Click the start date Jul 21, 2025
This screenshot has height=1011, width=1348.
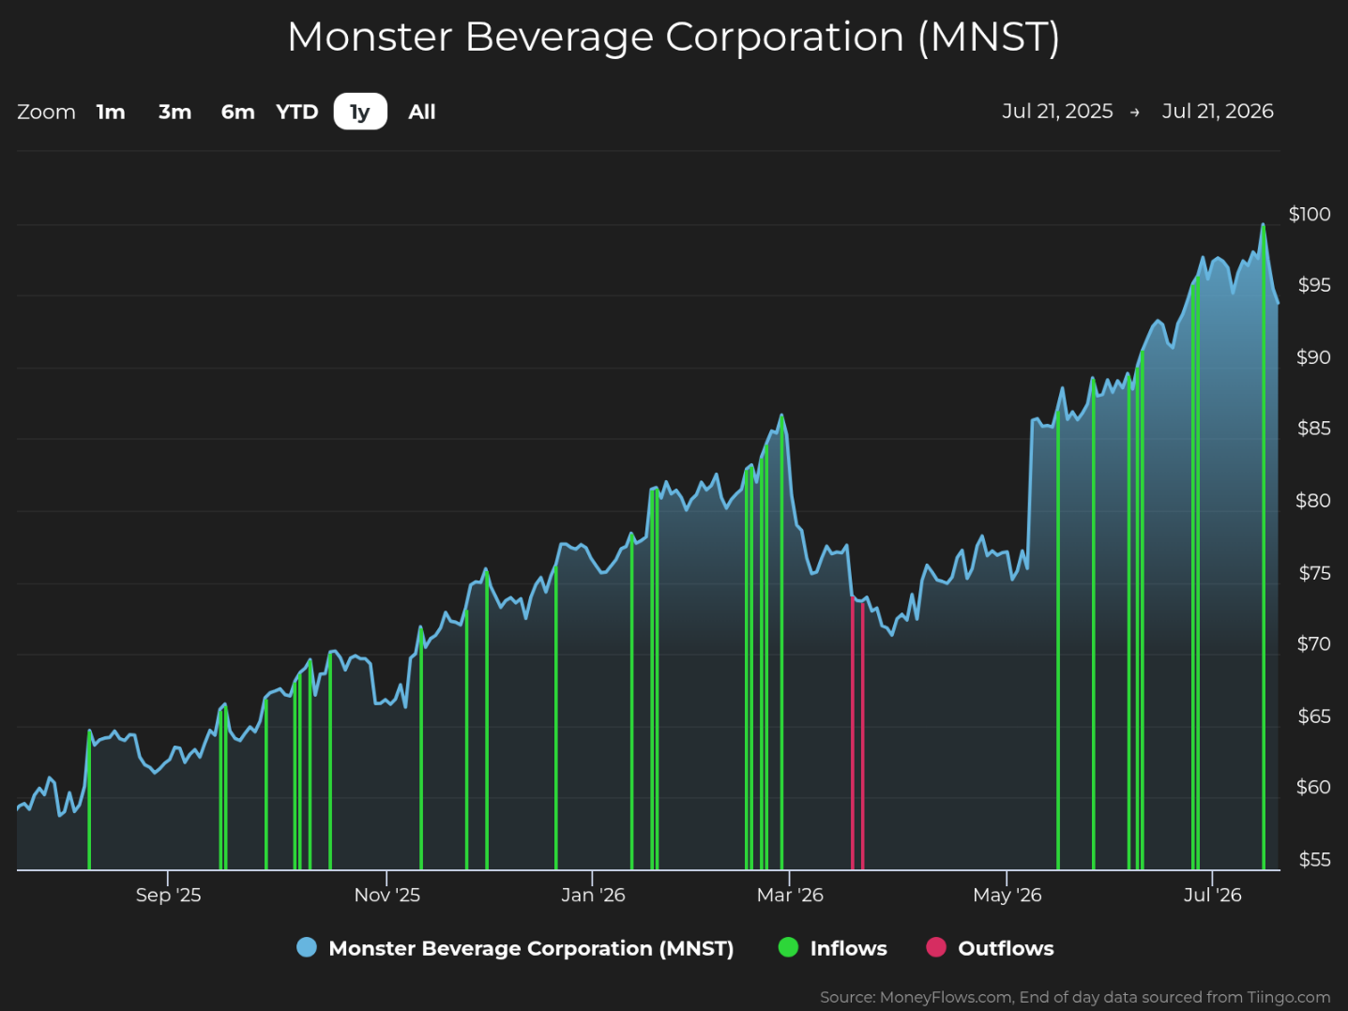[x=1057, y=111]
